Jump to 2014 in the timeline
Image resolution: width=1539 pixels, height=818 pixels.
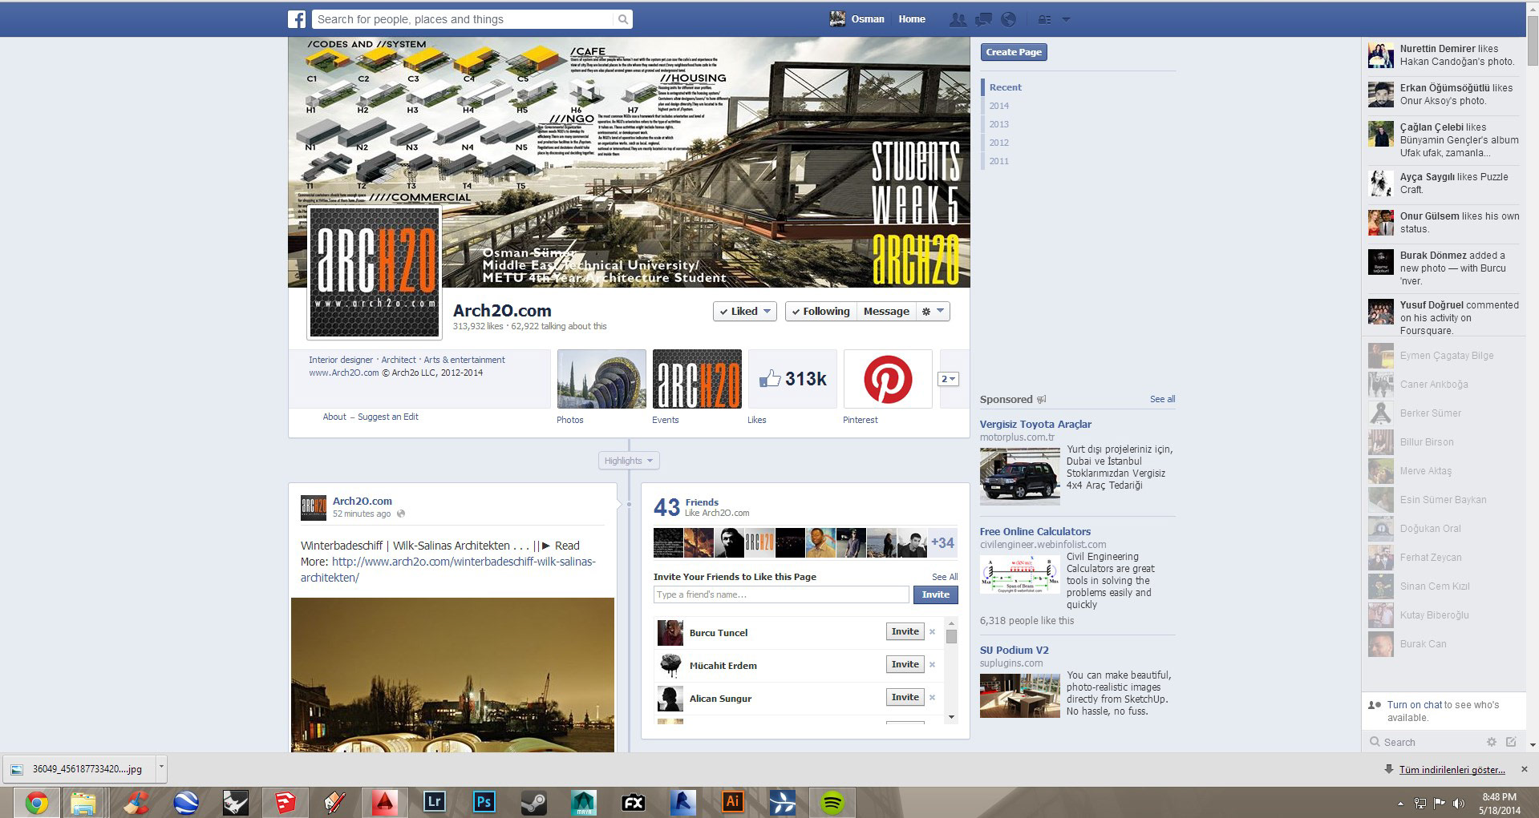(x=998, y=106)
